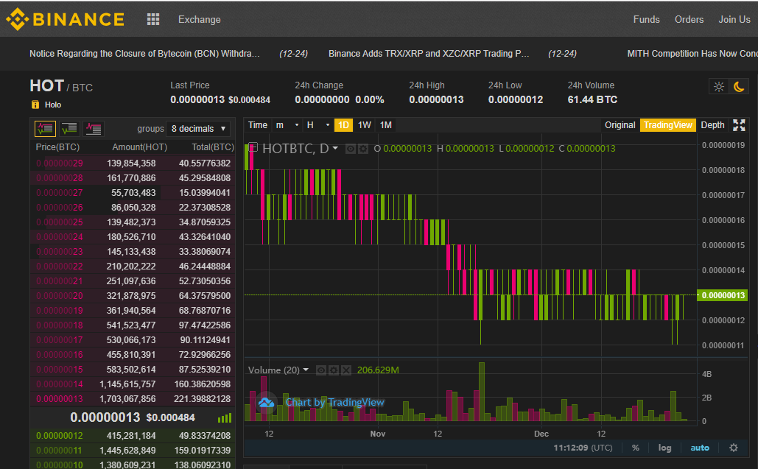Toggle percent scale mode
This screenshot has width=758, height=469.
pos(635,448)
